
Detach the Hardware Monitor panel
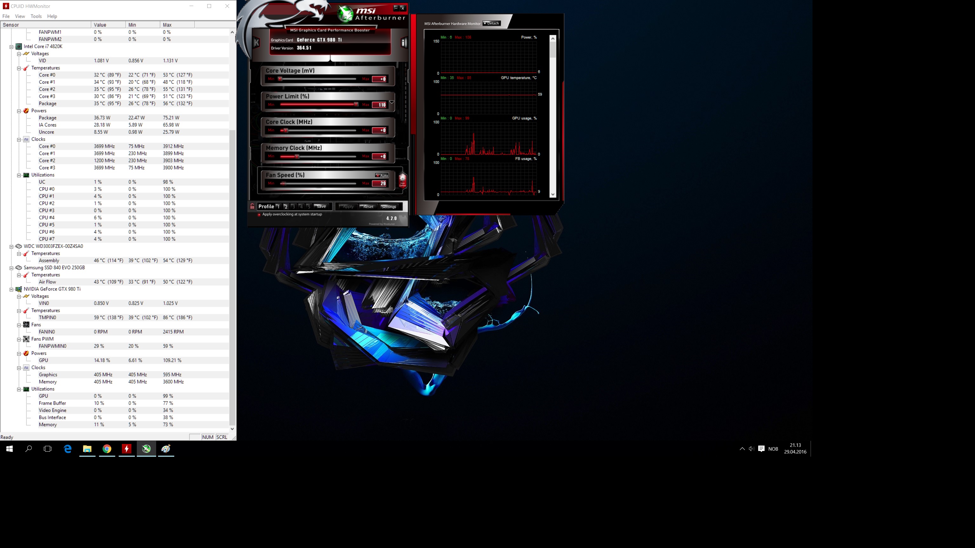tap(492, 23)
